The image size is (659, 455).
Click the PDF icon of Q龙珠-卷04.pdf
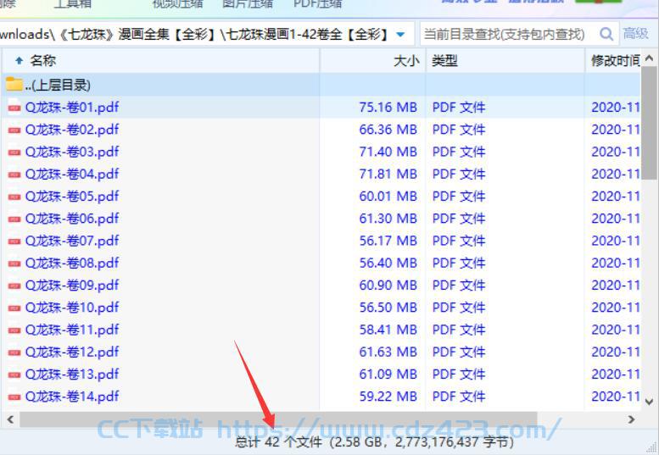(14, 175)
